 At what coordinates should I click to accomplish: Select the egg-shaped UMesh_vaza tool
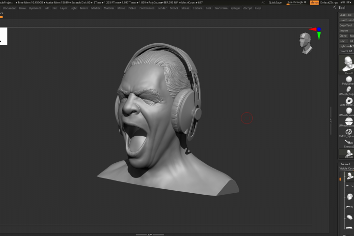coord(349,111)
